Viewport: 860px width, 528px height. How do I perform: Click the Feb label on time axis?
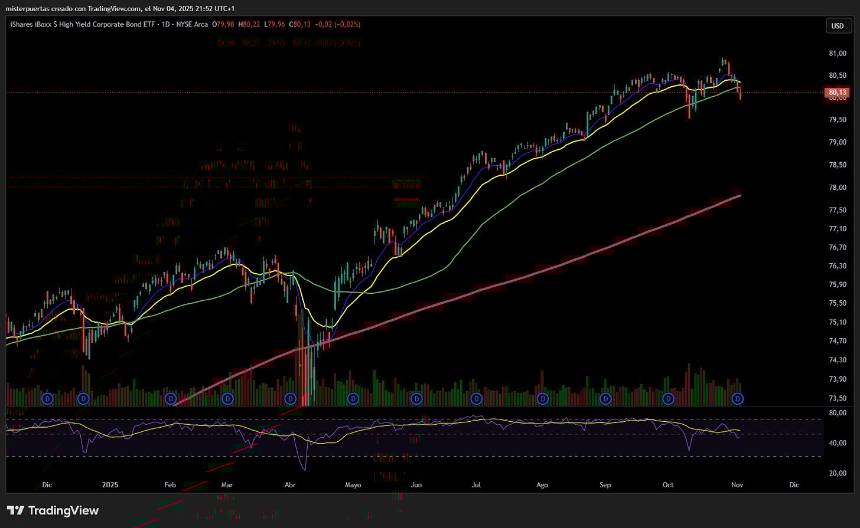click(170, 485)
